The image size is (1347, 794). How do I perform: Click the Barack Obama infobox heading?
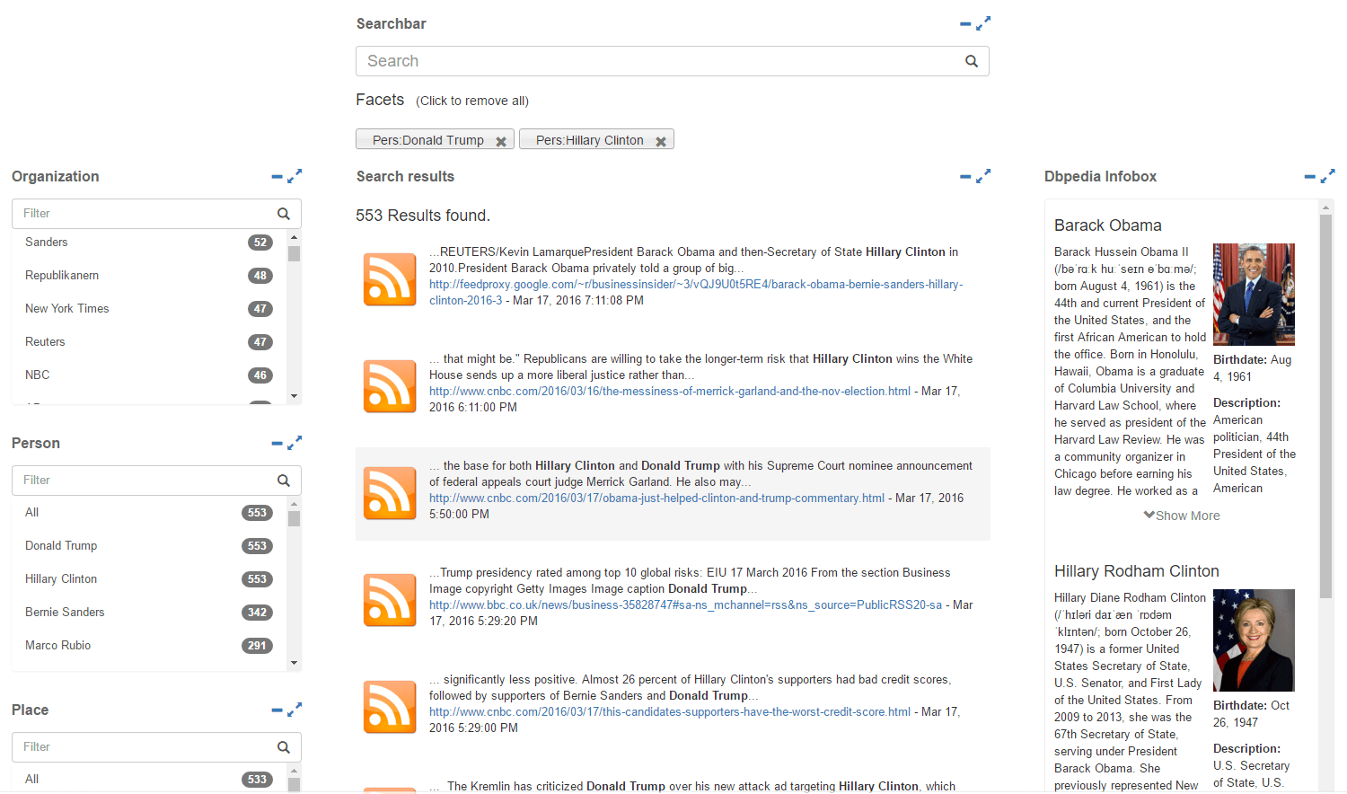click(1108, 225)
